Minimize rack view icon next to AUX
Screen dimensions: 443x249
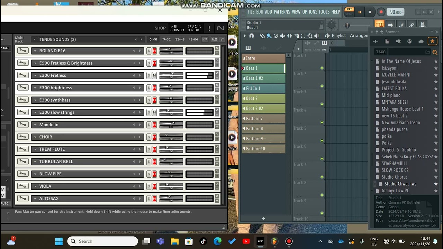[222, 39]
